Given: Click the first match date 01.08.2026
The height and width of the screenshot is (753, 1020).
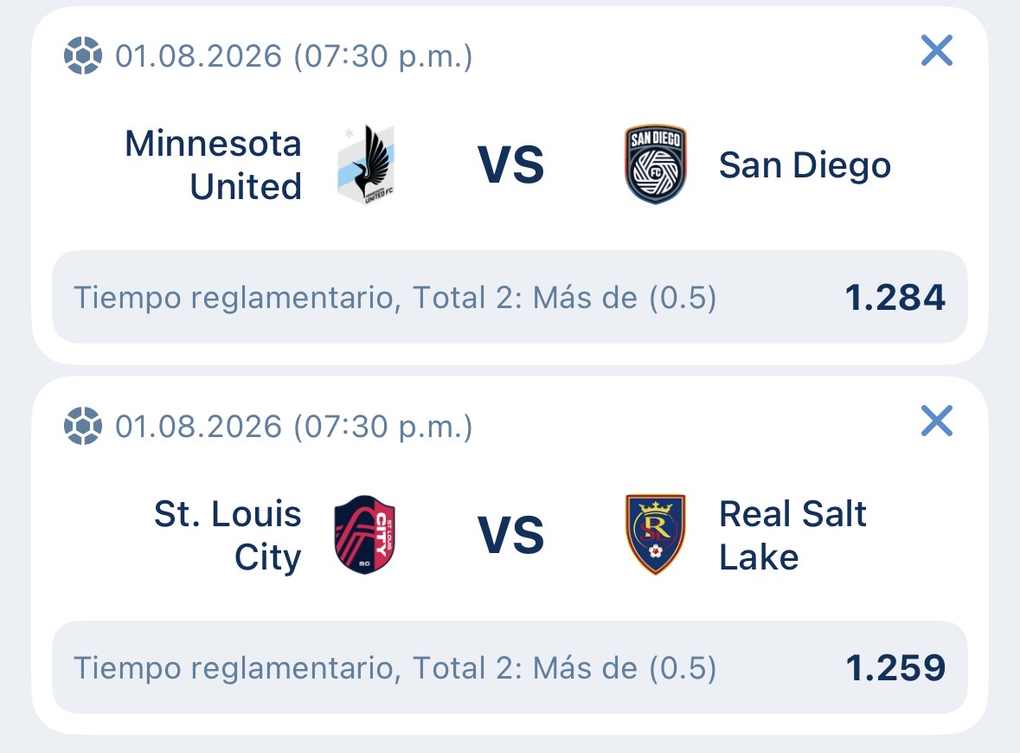Looking at the screenshot, I should [x=198, y=56].
